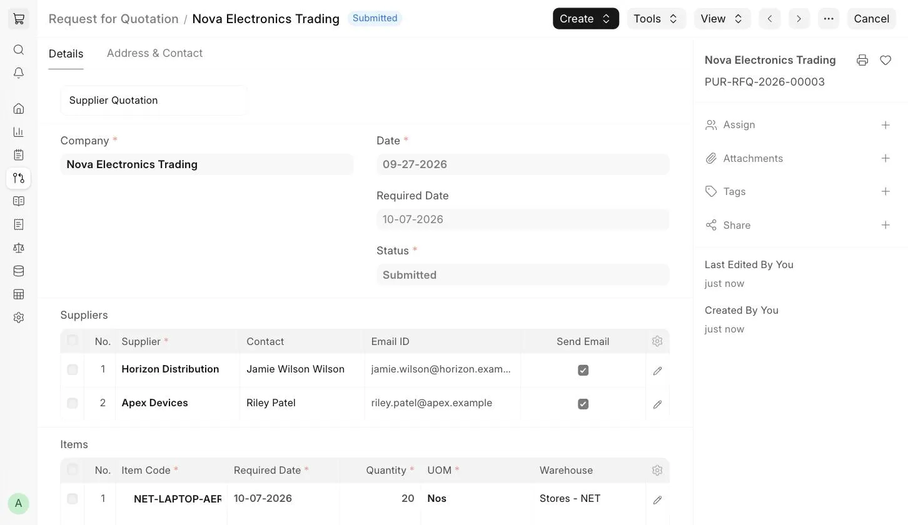
Task: Click the Required Date field 10-07-2026
Action: tap(523, 219)
